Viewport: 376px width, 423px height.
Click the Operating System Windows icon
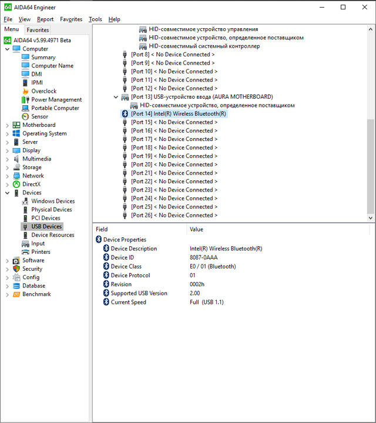coord(16,133)
